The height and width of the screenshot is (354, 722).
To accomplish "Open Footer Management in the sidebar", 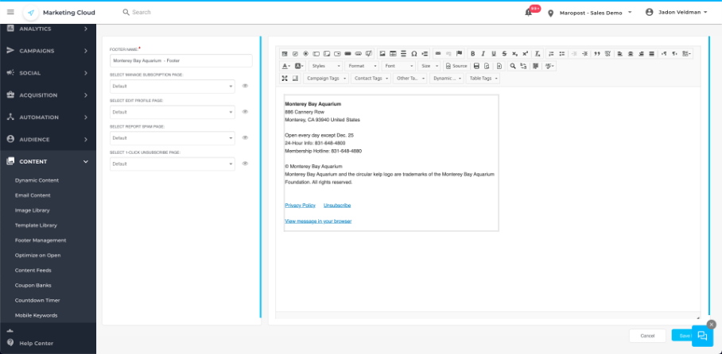I will (x=41, y=240).
